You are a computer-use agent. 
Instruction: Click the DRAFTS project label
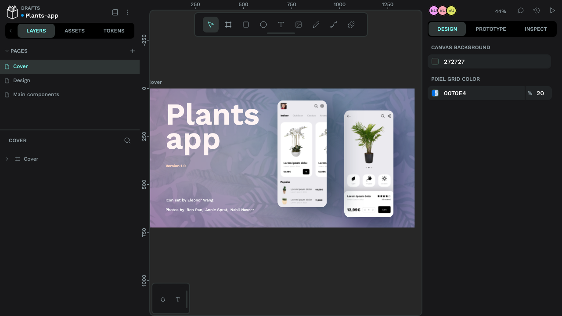pyautogui.click(x=30, y=8)
